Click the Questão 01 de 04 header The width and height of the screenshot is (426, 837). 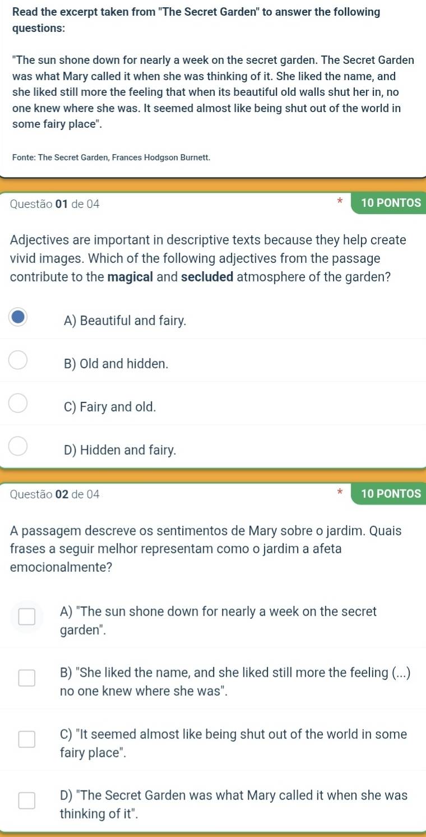pos(55,205)
